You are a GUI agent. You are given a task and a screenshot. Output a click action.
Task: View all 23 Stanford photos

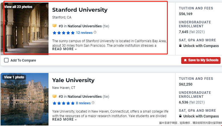[x=18, y=7]
